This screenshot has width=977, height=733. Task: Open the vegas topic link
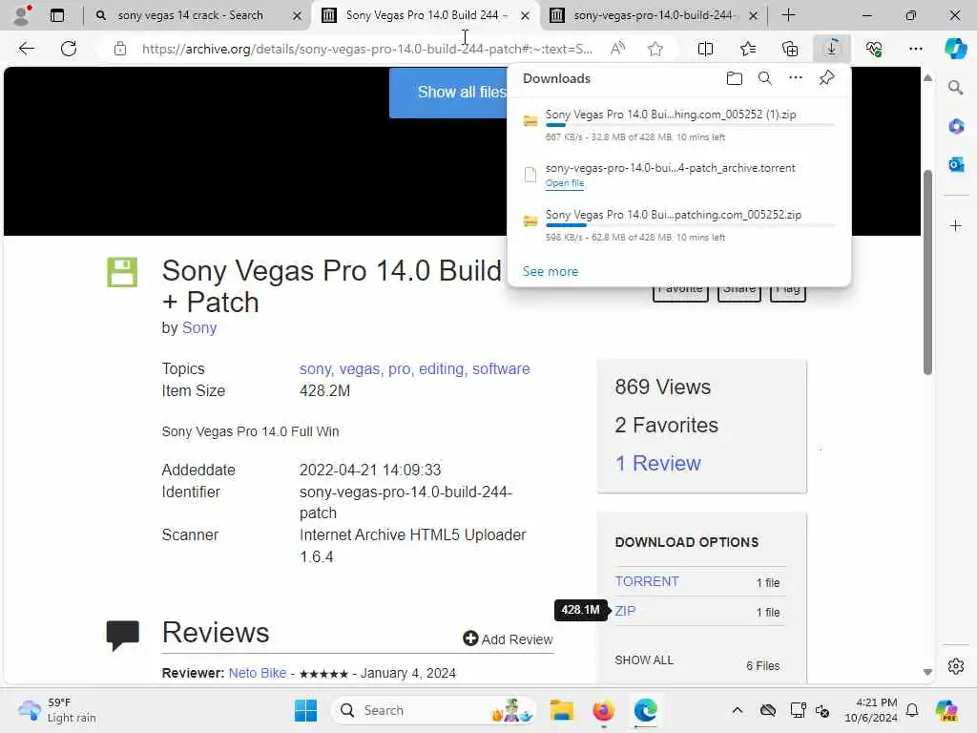click(361, 369)
